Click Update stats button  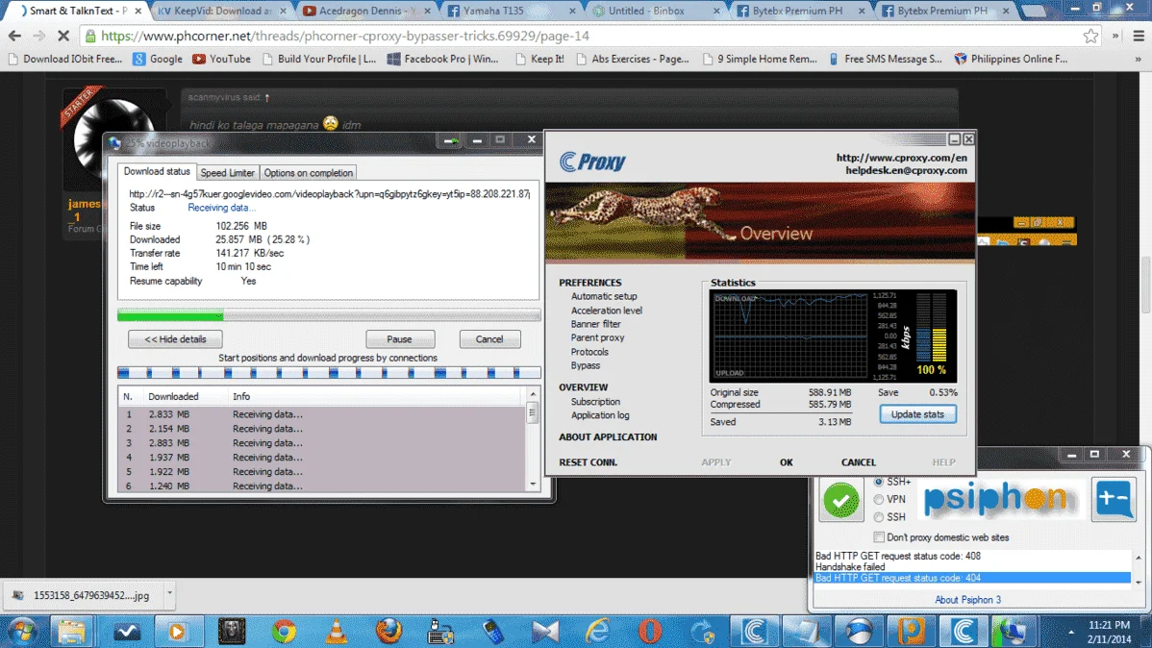point(917,414)
